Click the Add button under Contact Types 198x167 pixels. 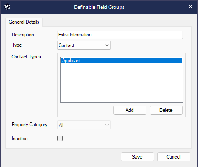coord(130,110)
